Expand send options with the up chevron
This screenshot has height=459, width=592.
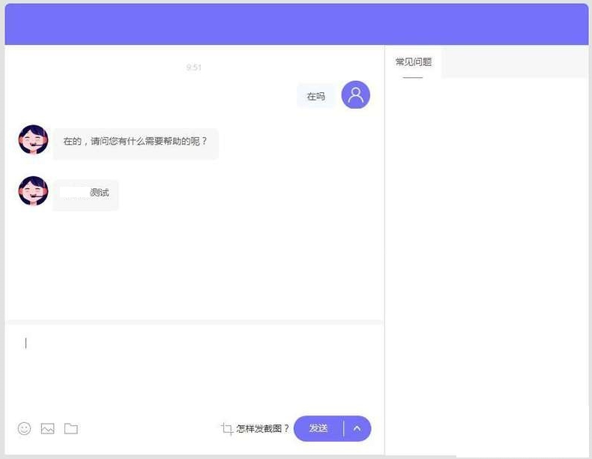(357, 428)
